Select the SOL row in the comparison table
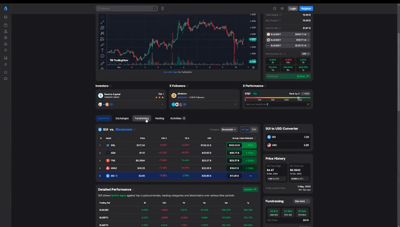 pyautogui.click(x=178, y=145)
